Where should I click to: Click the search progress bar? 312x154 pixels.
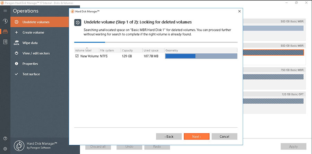coord(156,42)
